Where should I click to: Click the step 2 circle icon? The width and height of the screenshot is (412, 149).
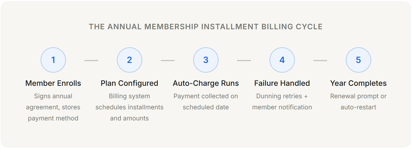pos(130,60)
